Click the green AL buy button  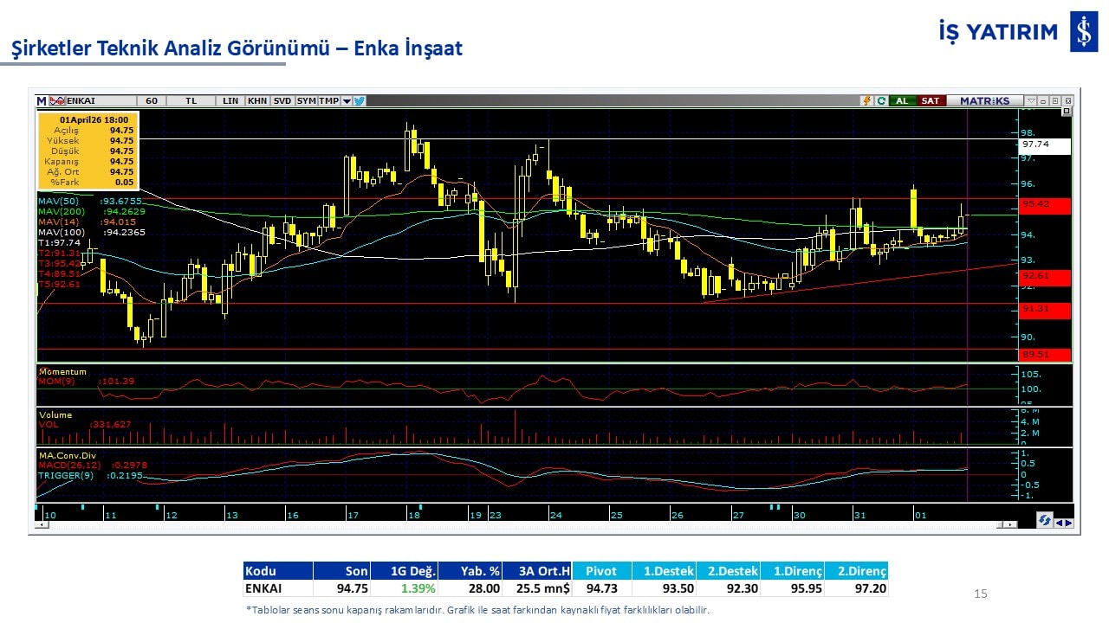[x=902, y=101]
